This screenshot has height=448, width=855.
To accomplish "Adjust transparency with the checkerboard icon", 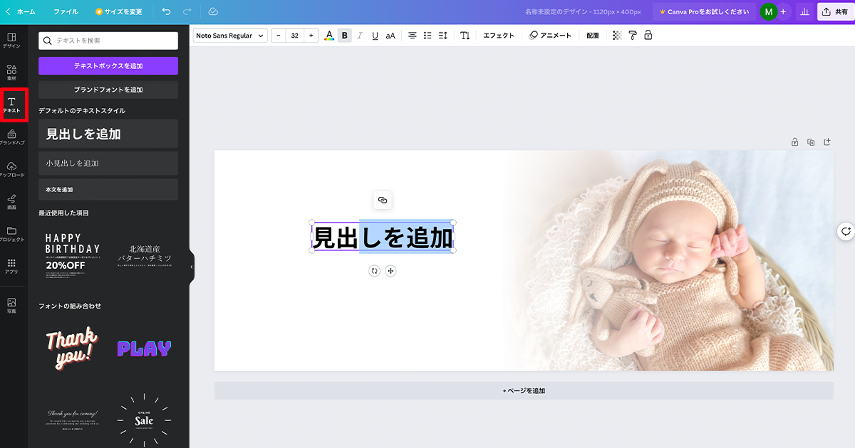I will (x=617, y=34).
